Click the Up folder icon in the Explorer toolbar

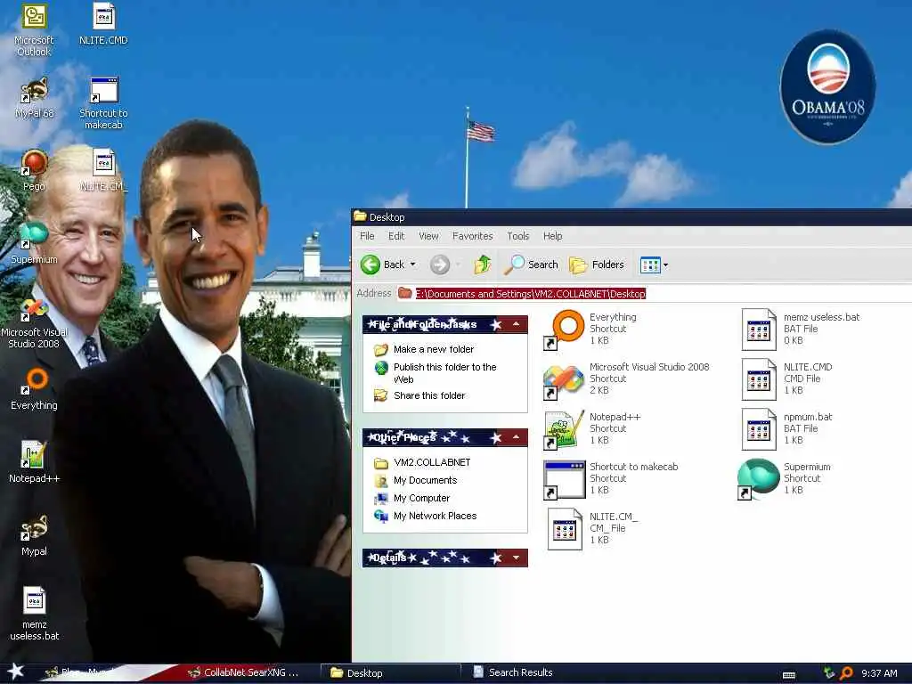(482, 265)
